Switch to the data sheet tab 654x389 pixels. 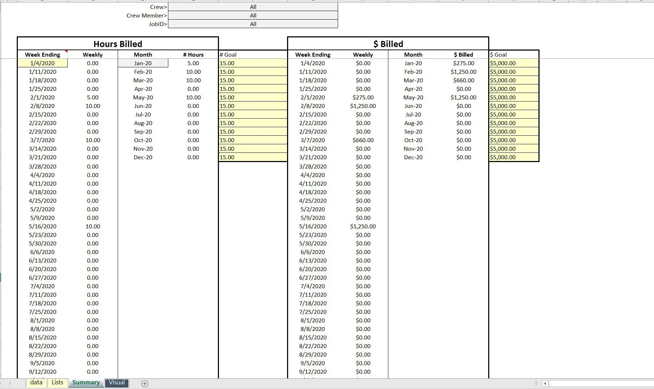tap(36, 383)
